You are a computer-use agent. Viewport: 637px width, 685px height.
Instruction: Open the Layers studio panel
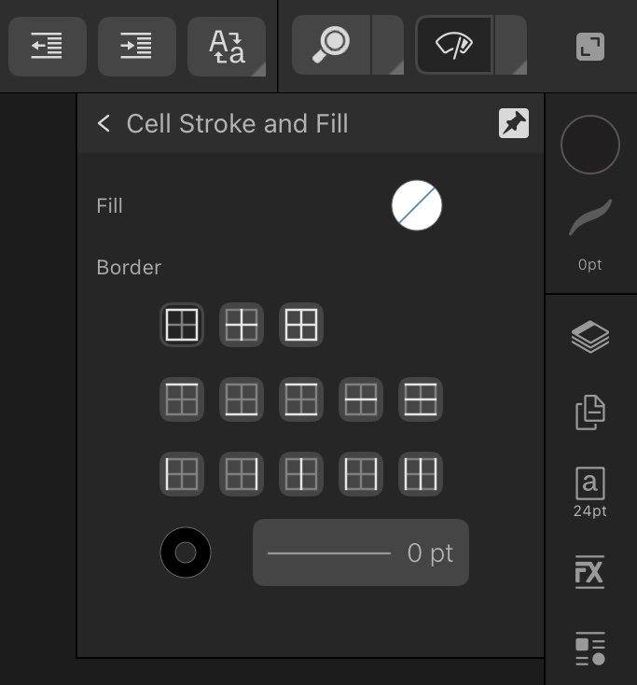590,336
